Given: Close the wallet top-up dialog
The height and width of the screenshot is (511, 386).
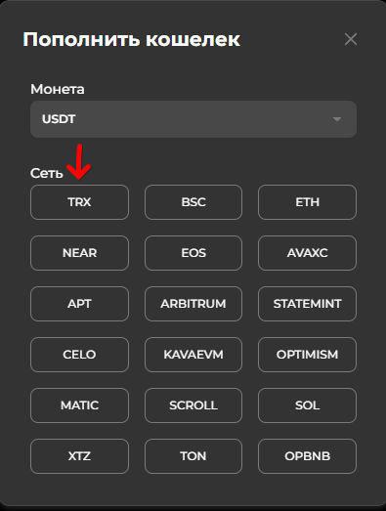Looking at the screenshot, I should [x=351, y=39].
